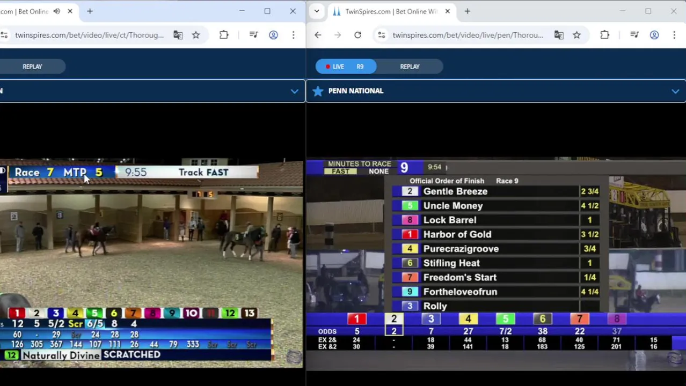This screenshot has height=386, width=686.
Task: Click Lock Barrel in finish order
Action: pyautogui.click(x=450, y=220)
